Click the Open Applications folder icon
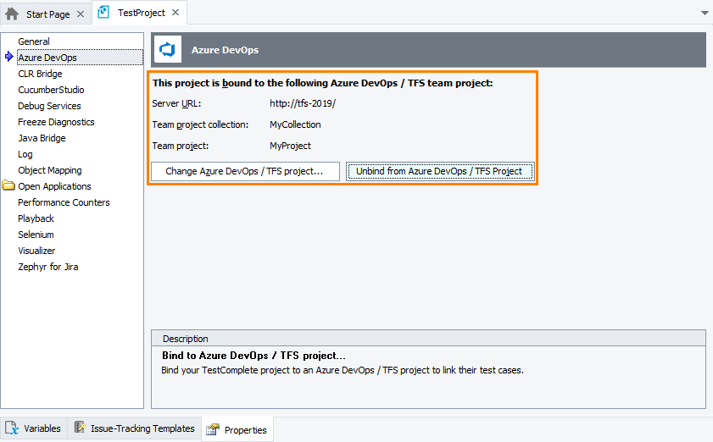The width and height of the screenshot is (713, 442). pos(8,186)
